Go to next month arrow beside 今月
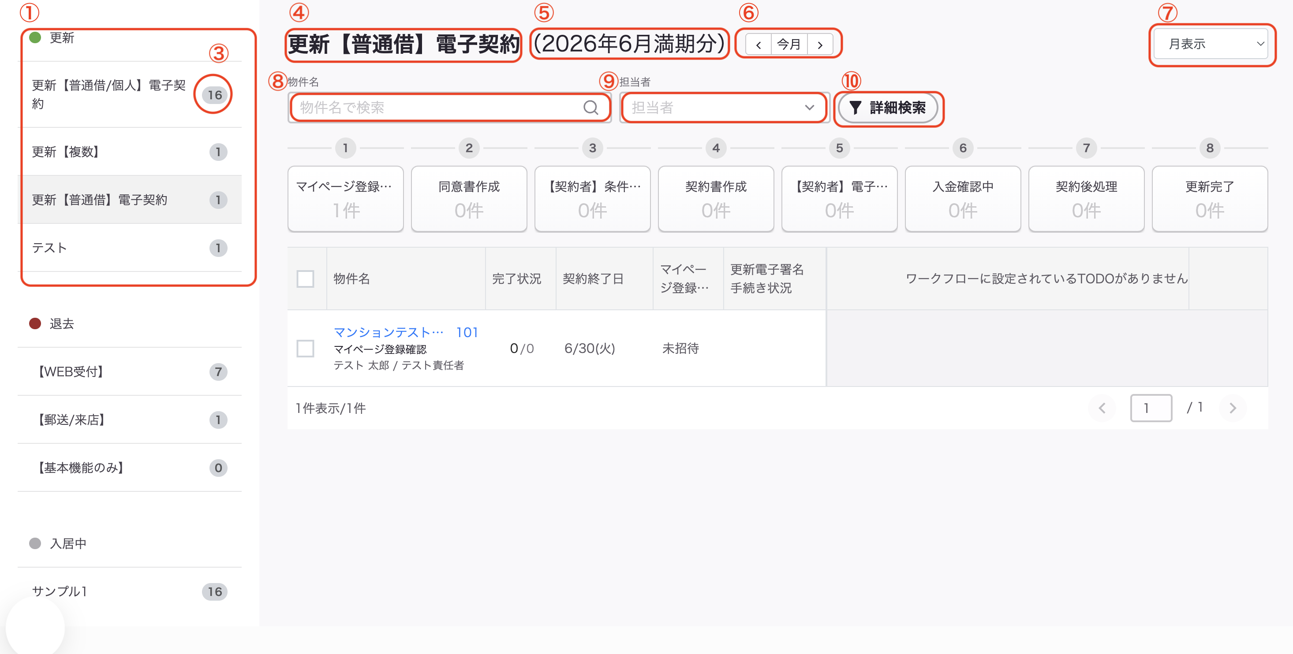This screenshot has width=1293, height=654. [x=820, y=45]
